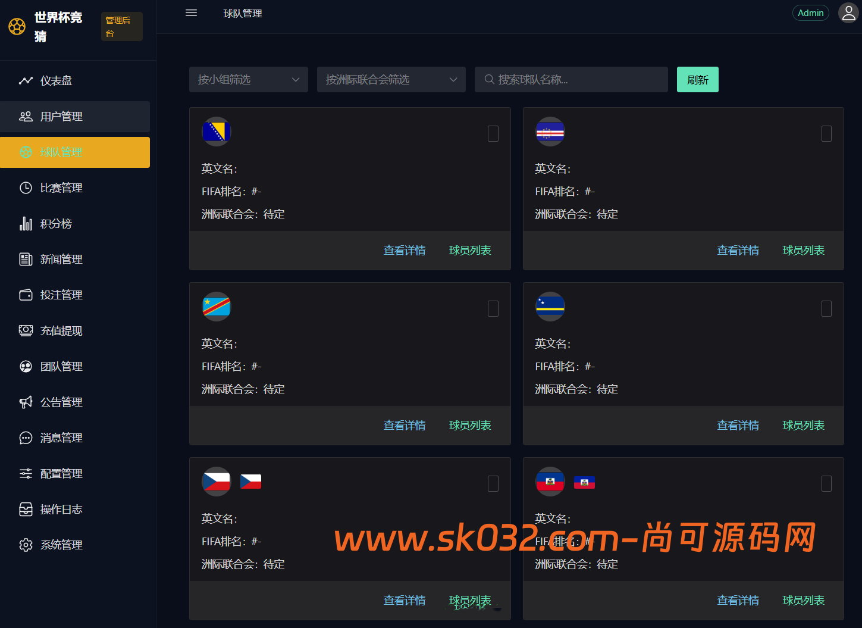862x628 pixels.
Task: Click the Cape Verde flag team avatar
Action: pos(550,132)
